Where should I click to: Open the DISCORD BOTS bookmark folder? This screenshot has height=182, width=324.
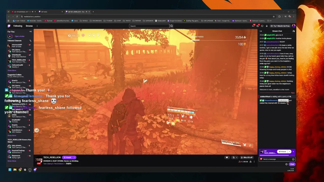[x=96, y=21]
